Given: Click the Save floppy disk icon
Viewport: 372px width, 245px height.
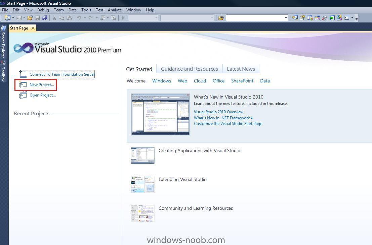Looking at the screenshot, I should click(x=37, y=18).
